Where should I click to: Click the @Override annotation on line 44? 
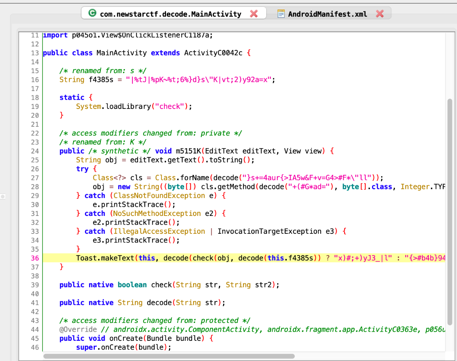click(x=78, y=329)
